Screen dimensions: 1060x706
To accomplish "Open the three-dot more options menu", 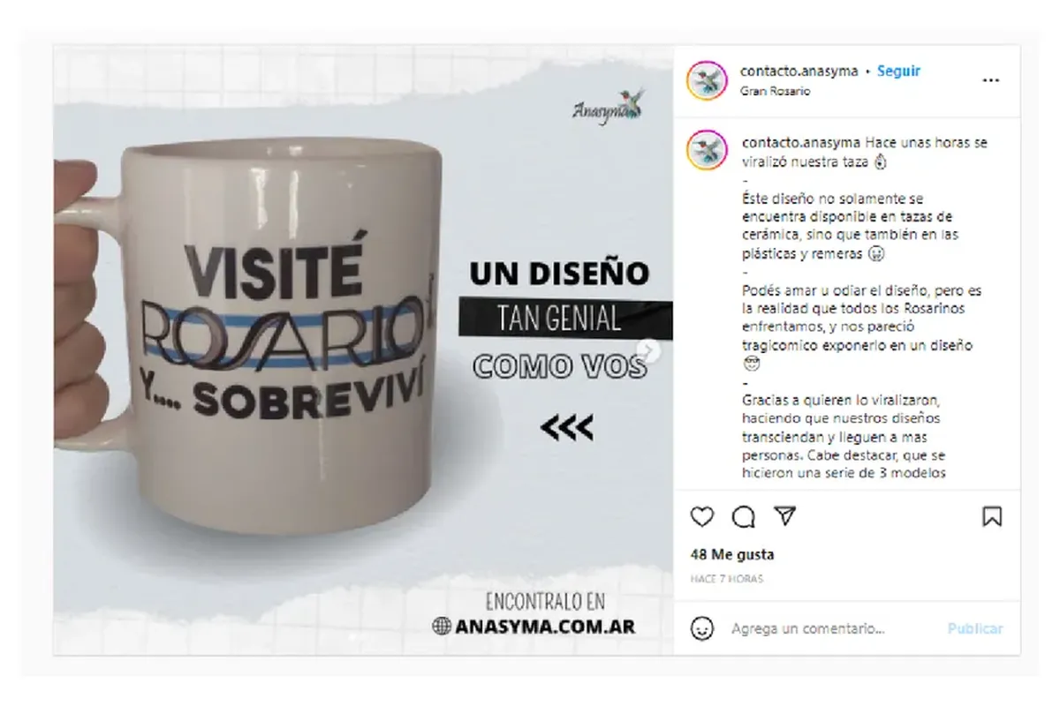I will (x=991, y=80).
